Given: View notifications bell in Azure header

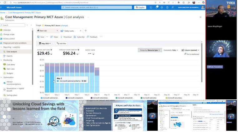Looking at the screenshot, I should [x=156, y=7].
